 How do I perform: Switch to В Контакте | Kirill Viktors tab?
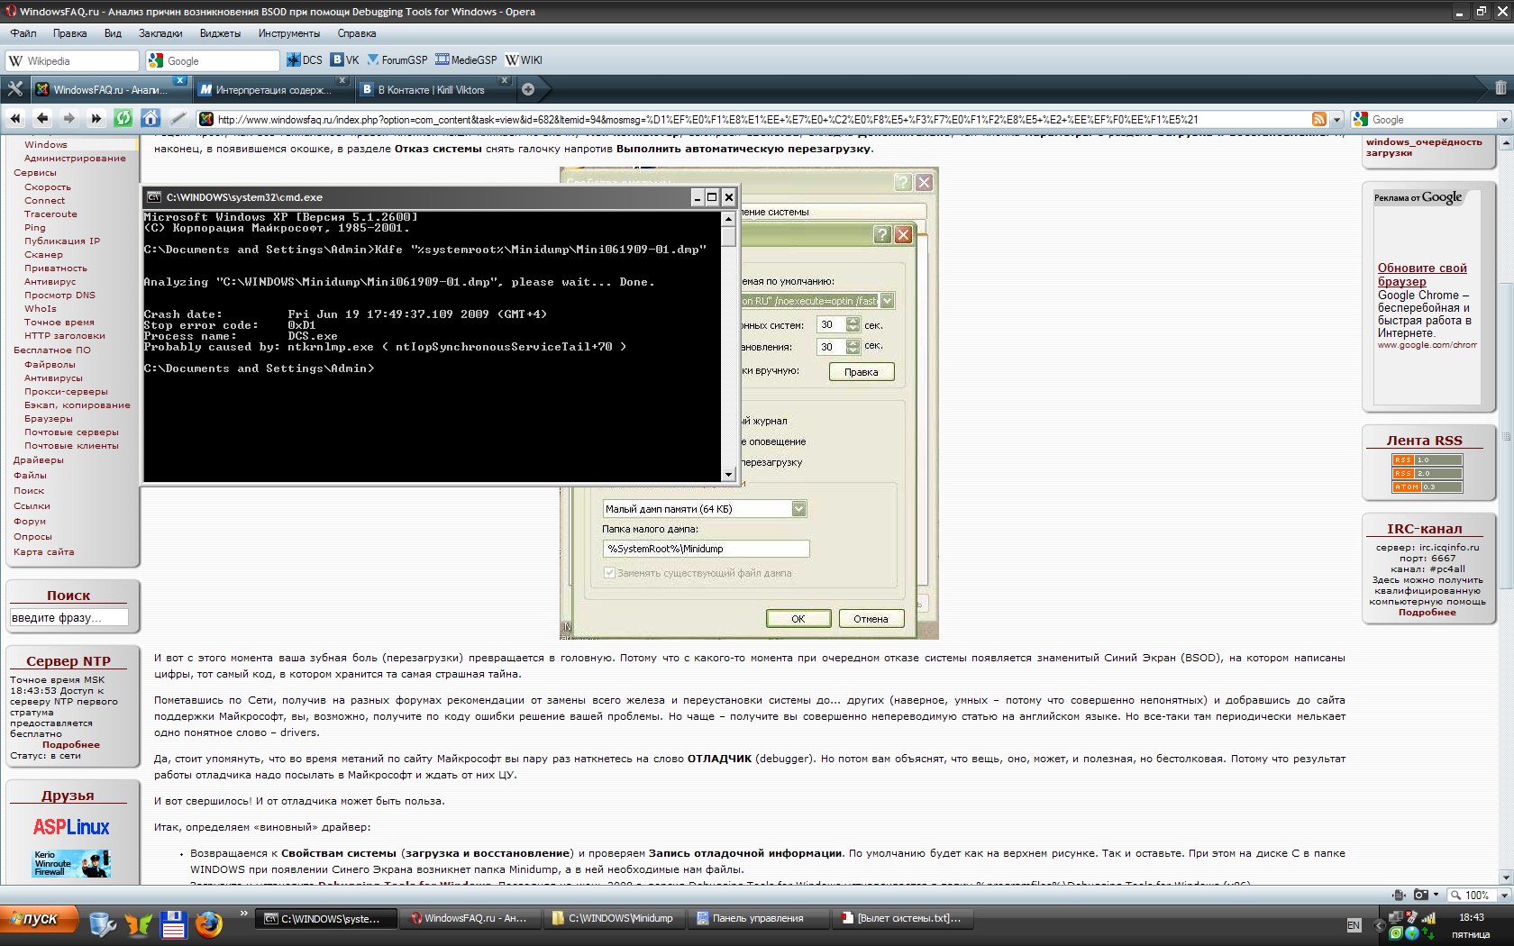point(433,89)
